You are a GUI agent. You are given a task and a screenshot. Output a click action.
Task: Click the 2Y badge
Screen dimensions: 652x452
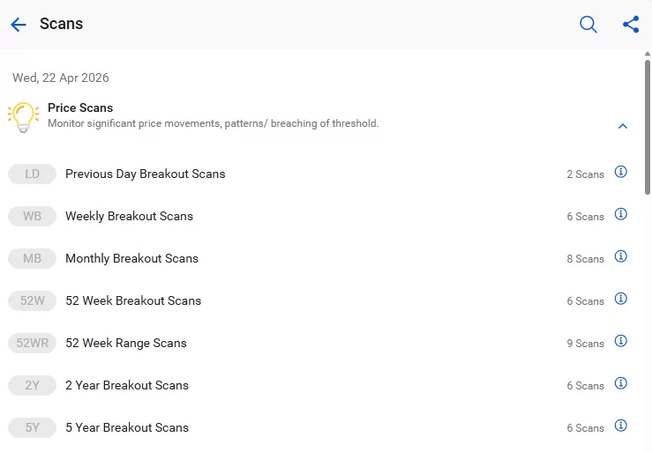coord(33,385)
